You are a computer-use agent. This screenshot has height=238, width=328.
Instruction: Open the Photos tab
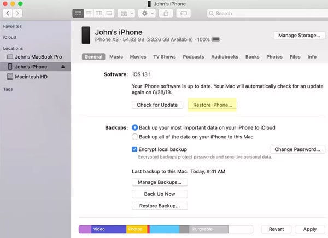(x=274, y=57)
